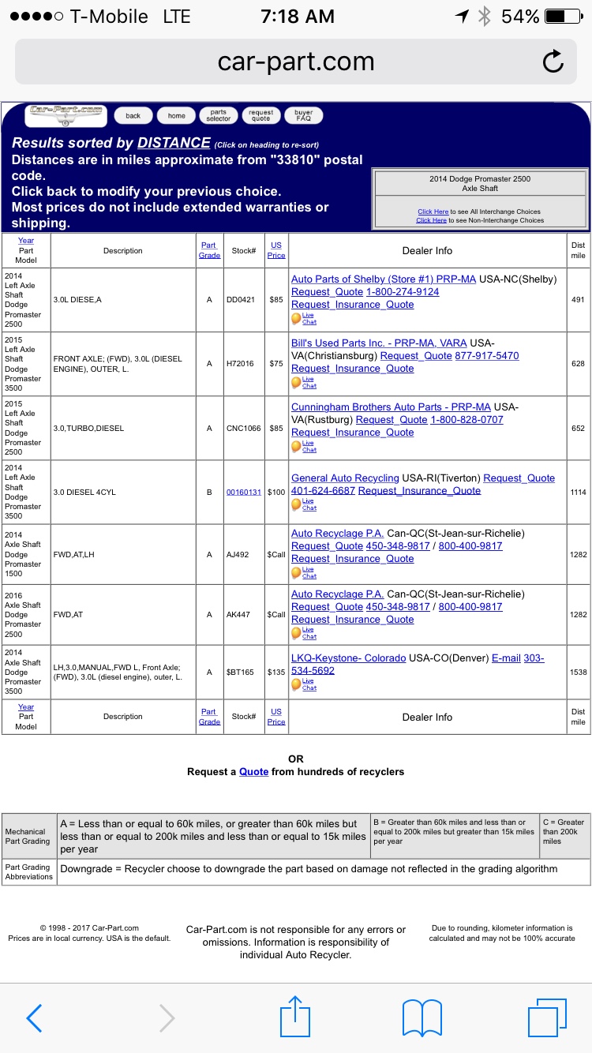The image size is (592, 1053).
Task: Tap the car-part.com address bar
Action: coord(296,62)
